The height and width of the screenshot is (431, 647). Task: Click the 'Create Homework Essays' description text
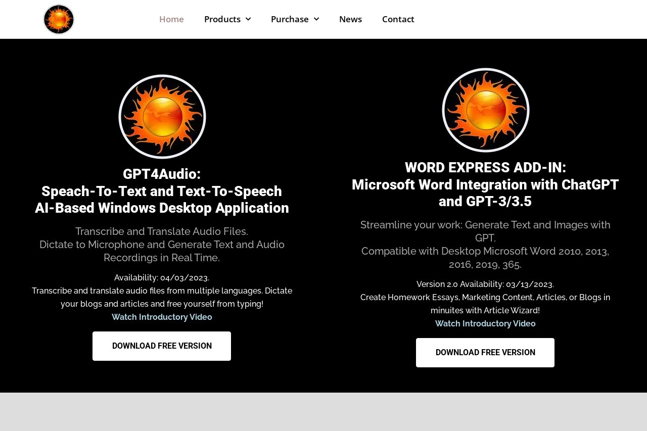point(485,304)
